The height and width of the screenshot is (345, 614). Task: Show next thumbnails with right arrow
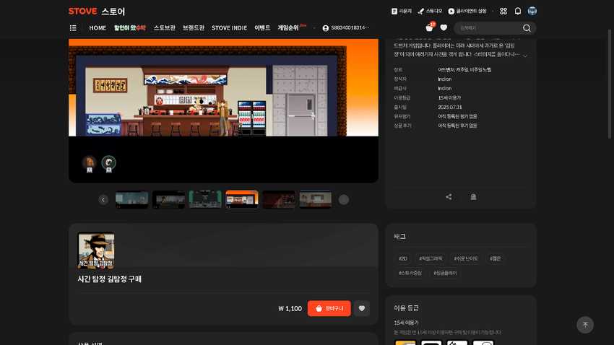[343, 199]
